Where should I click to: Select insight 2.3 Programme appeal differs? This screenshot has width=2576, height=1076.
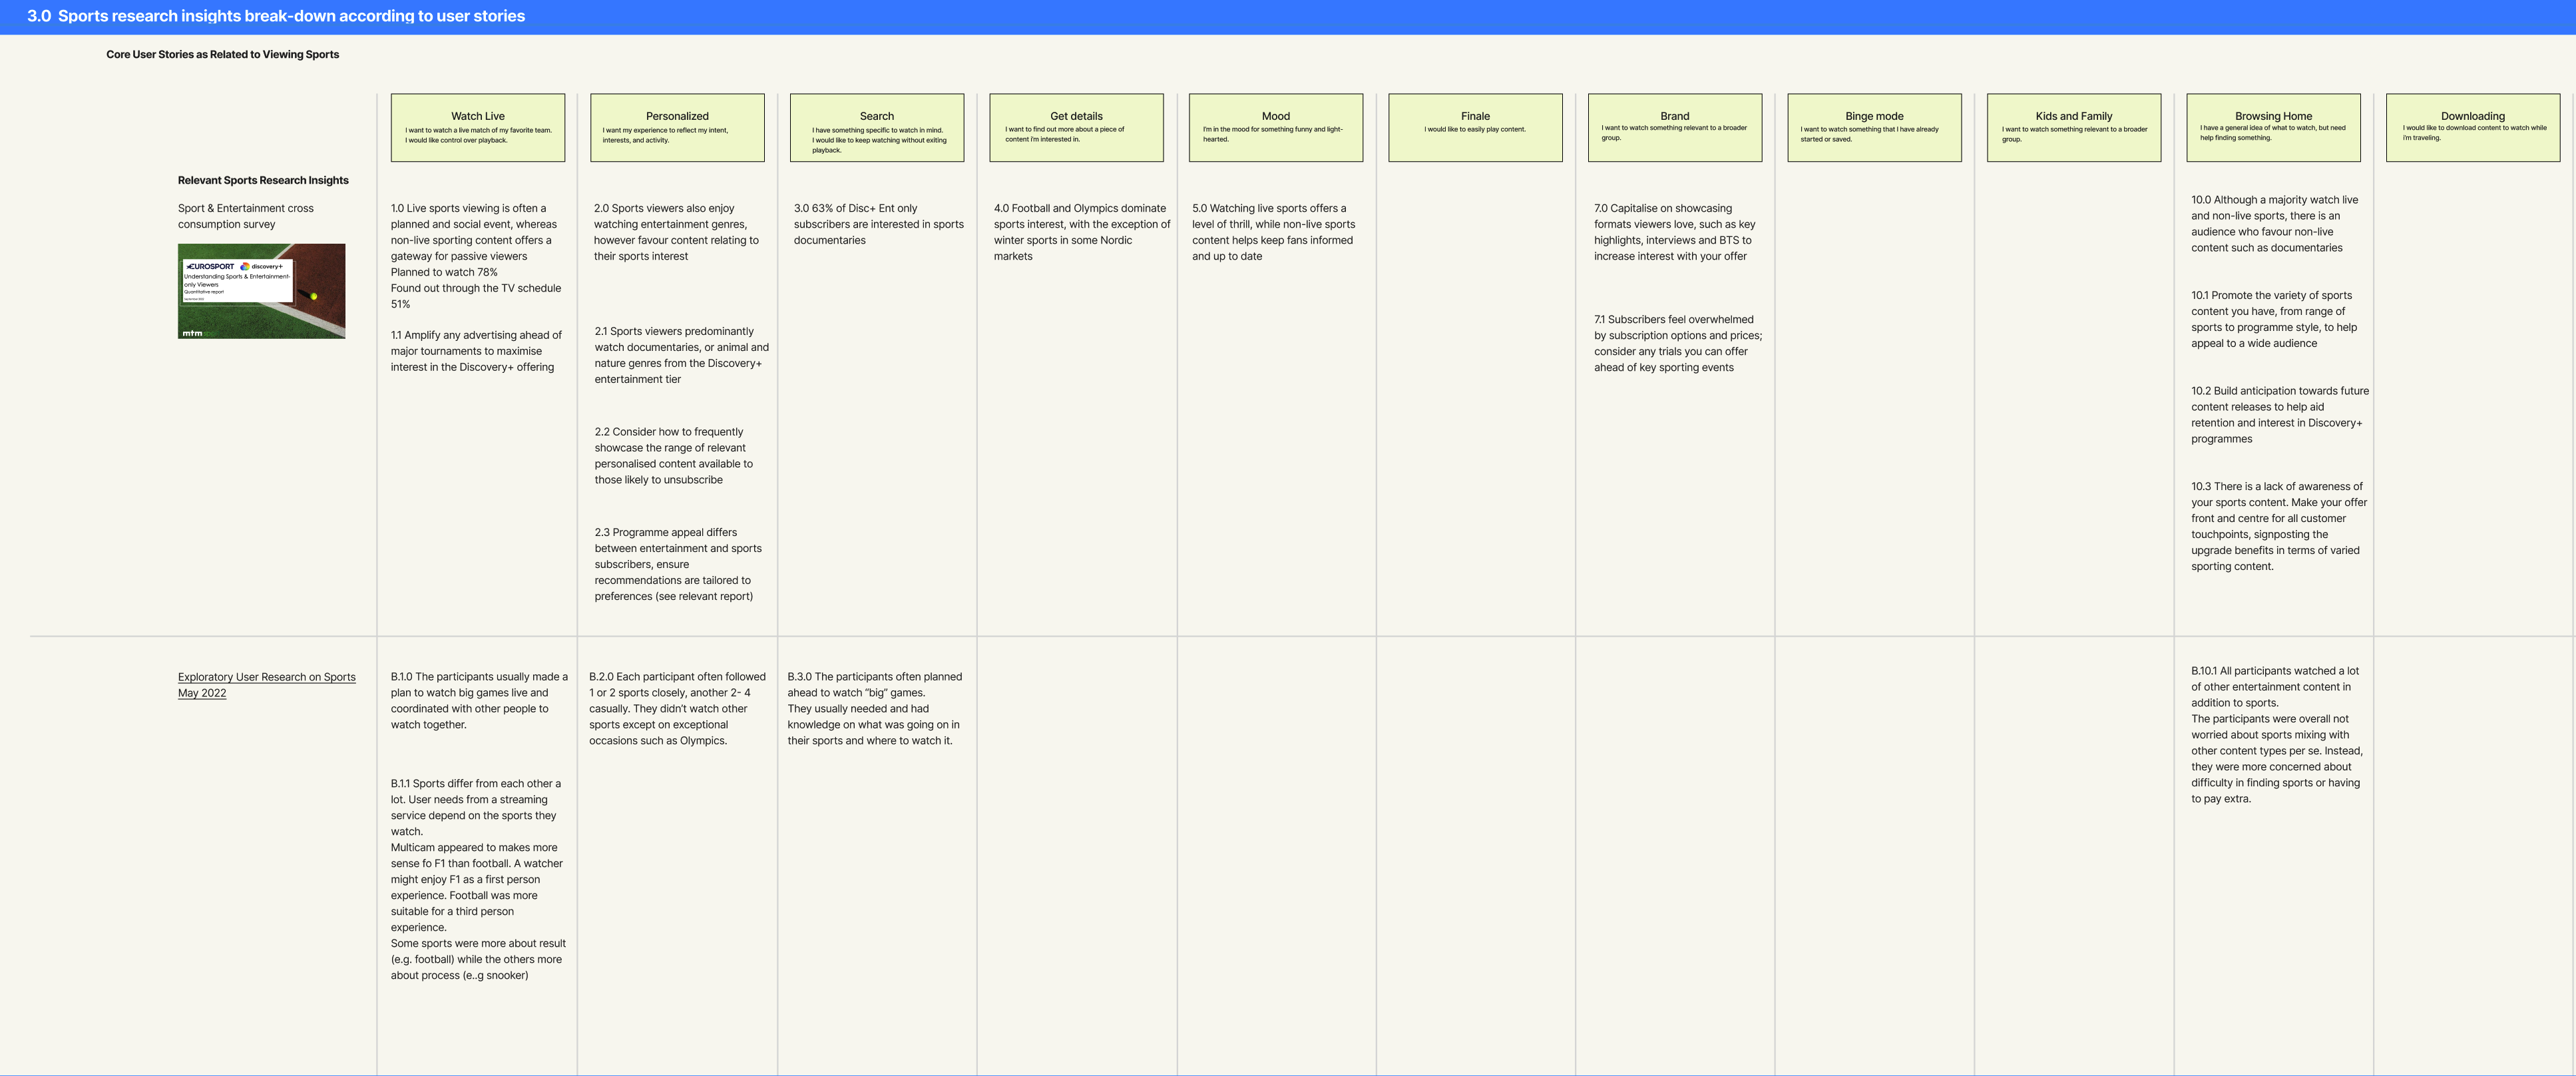[x=678, y=564]
